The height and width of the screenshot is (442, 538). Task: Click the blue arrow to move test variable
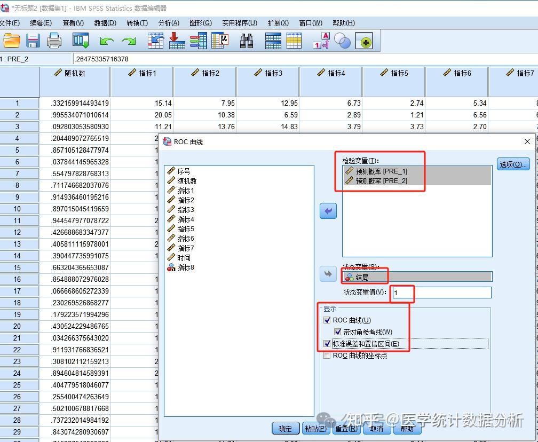(328, 211)
